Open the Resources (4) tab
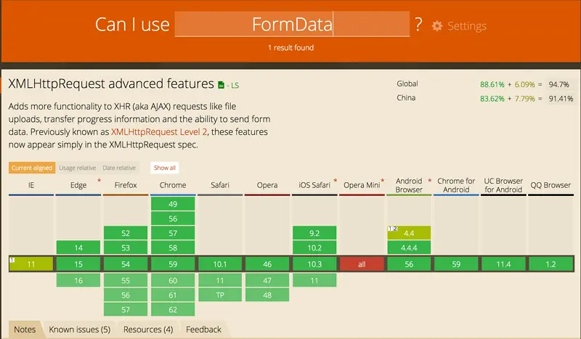The width and height of the screenshot is (581, 339). [148, 330]
